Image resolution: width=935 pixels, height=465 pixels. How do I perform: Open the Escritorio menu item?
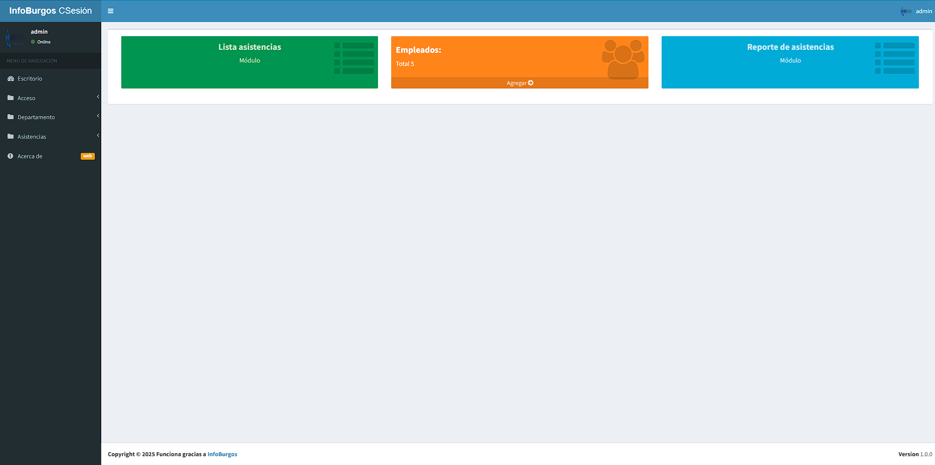[x=30, y=79]
